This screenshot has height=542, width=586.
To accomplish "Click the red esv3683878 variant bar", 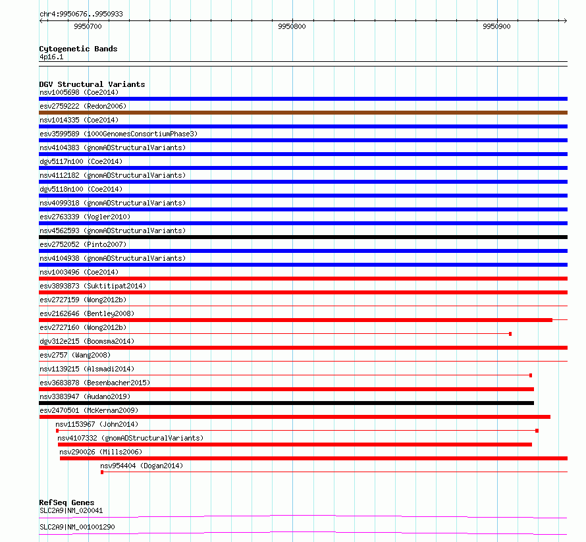I will click(x=286, y=389).
